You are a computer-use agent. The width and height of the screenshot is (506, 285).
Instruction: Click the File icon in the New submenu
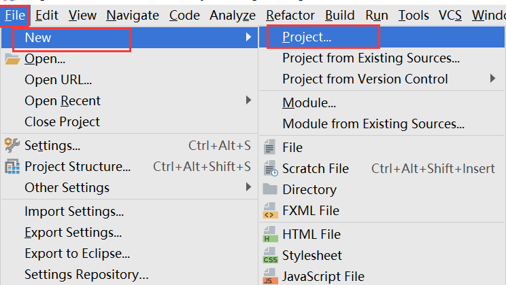pos(270,147)
